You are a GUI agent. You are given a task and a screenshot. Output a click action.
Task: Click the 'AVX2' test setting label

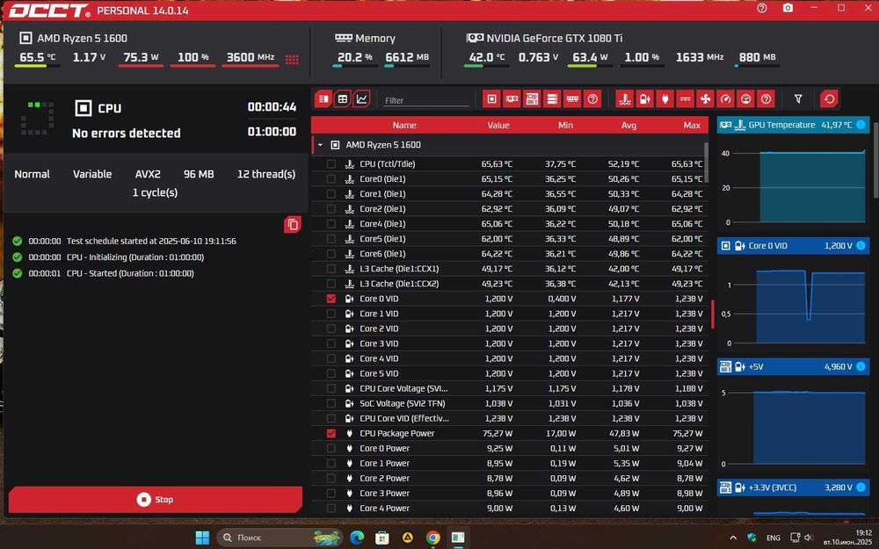point(148,174)
